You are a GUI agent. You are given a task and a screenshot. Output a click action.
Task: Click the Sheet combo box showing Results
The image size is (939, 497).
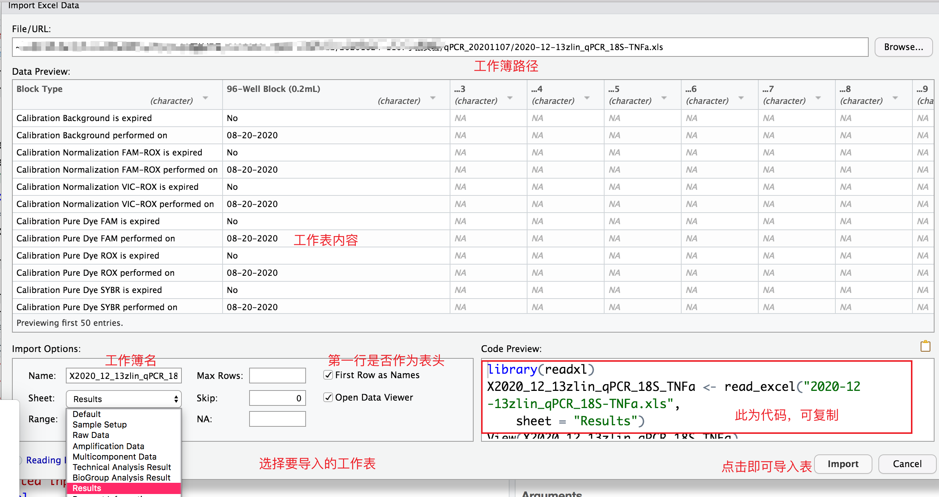[x=123, y=399]
